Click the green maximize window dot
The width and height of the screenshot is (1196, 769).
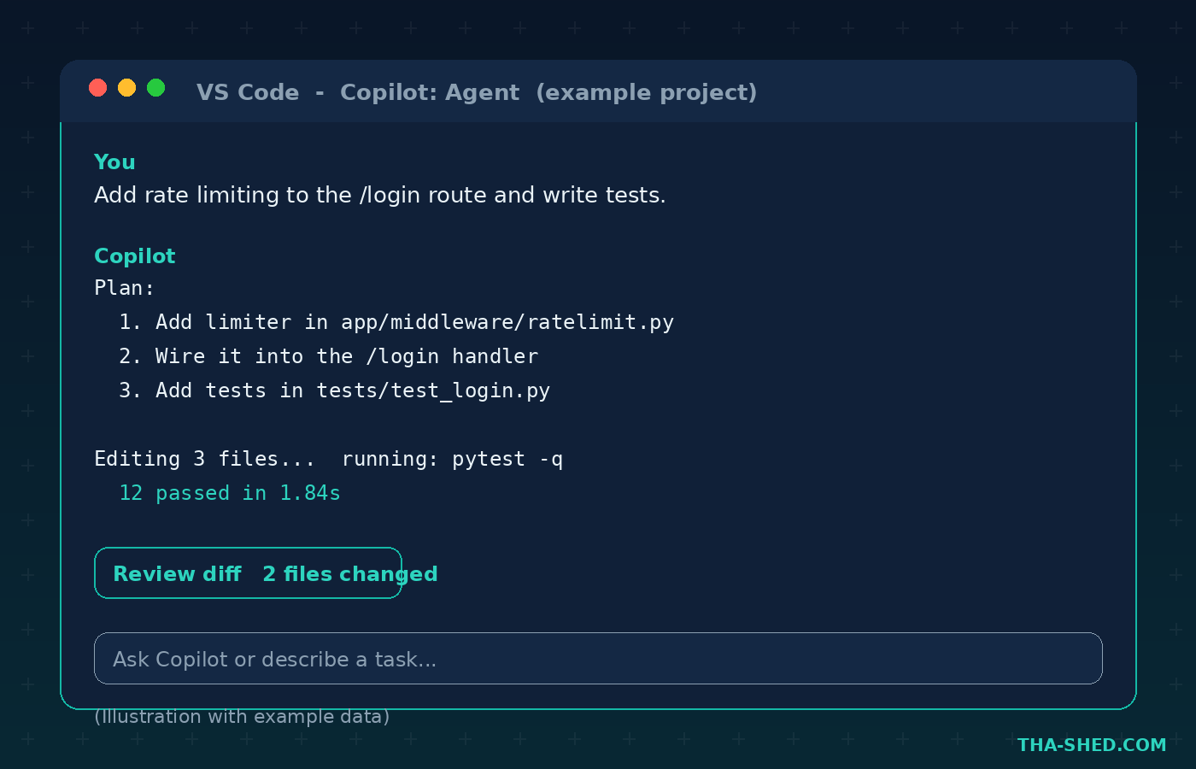tap(156, 88)
